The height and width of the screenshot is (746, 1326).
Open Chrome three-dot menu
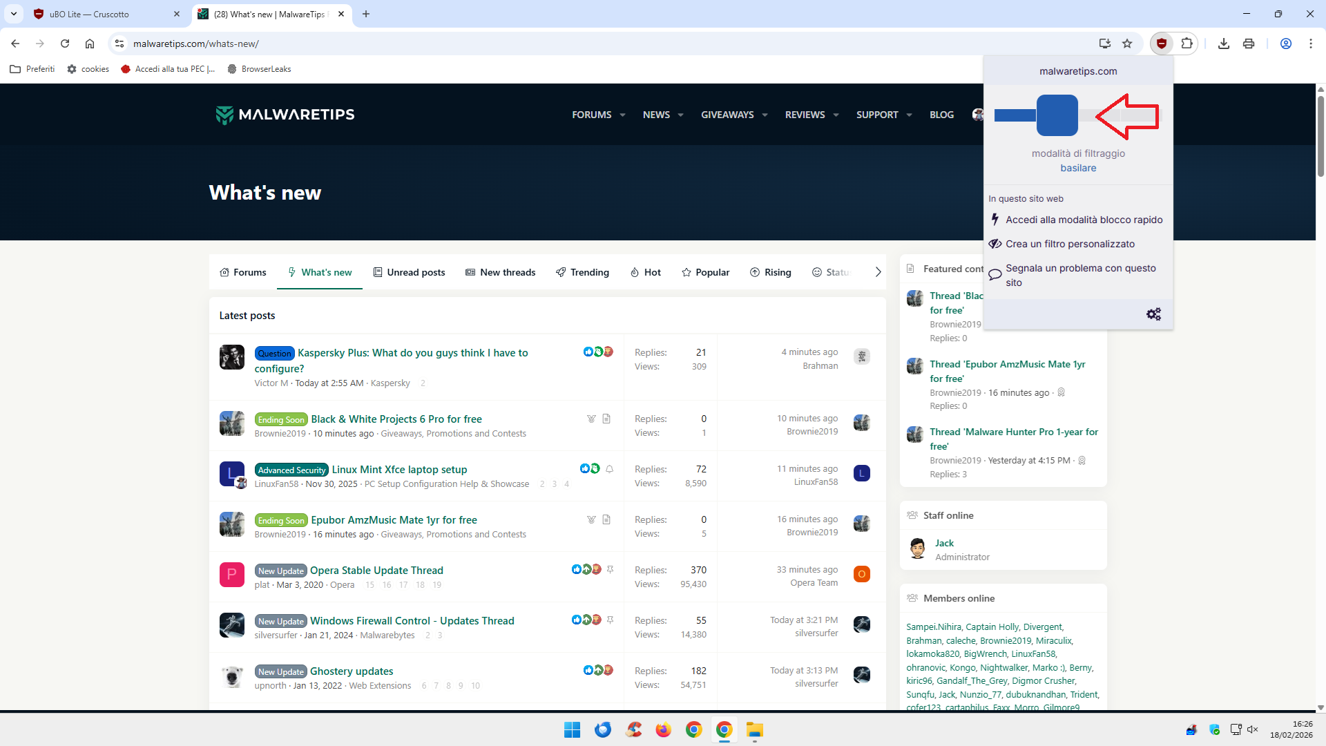tap(1311, 44)
